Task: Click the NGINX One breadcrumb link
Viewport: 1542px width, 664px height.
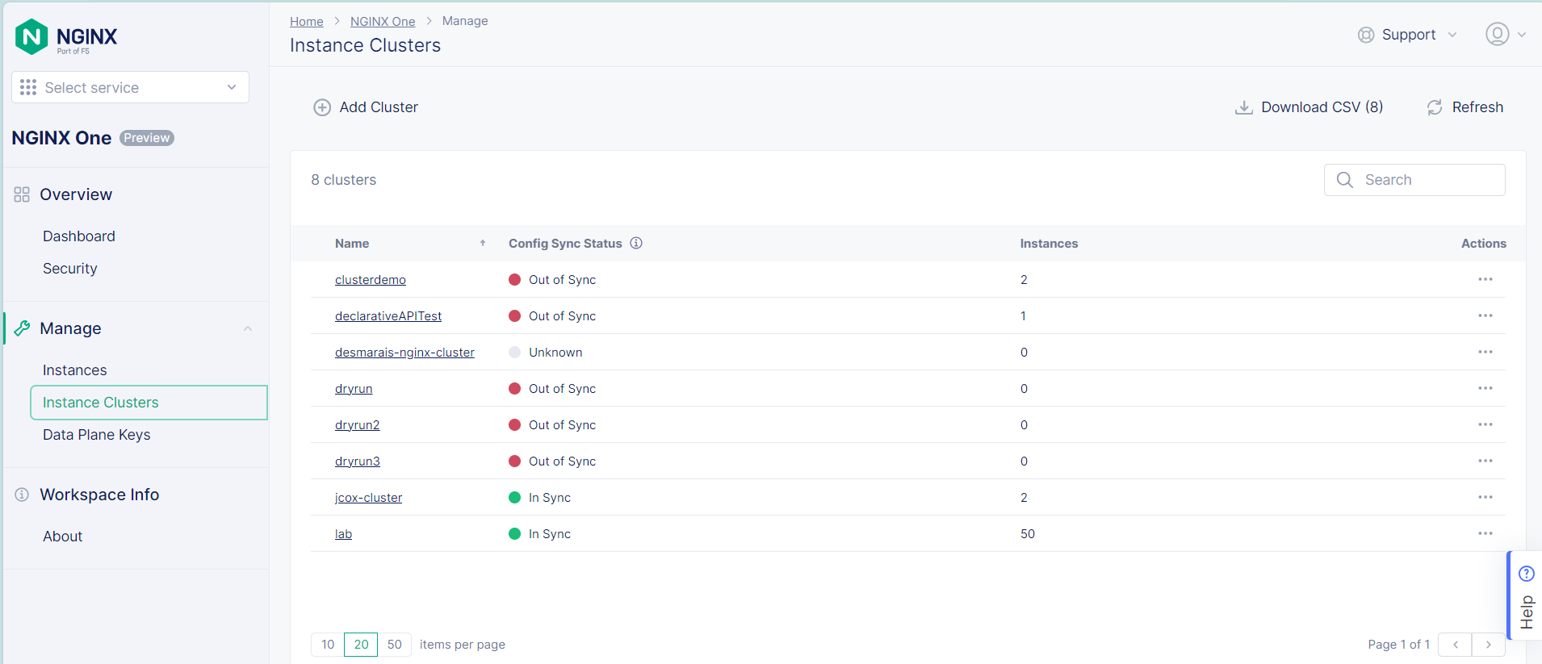Action: (x=383, y=21)
